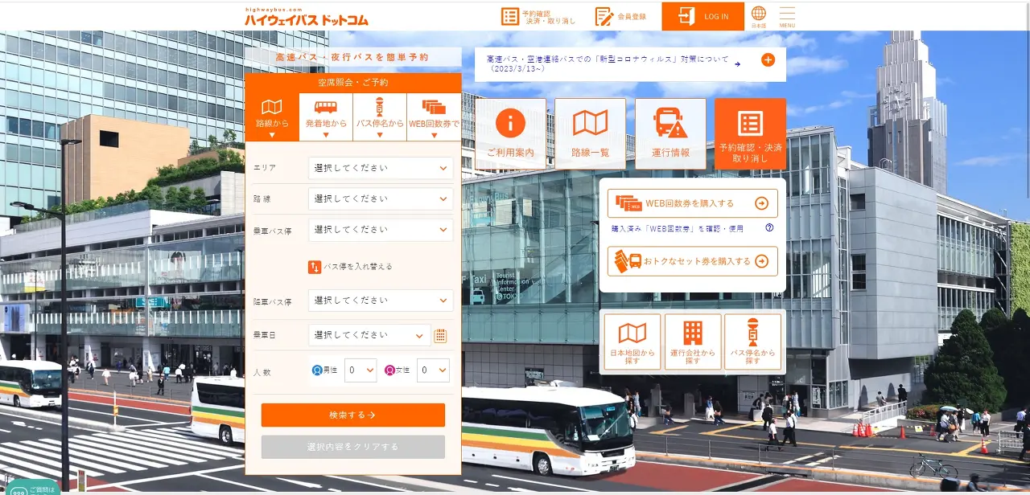The width and height of the screenshot is (1030, 495).
Task: Open the calendar icon beside 乗車日
Action: (x=441, y=335)
